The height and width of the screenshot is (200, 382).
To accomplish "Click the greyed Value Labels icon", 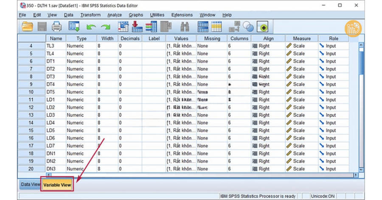I will tap(235, 27).
